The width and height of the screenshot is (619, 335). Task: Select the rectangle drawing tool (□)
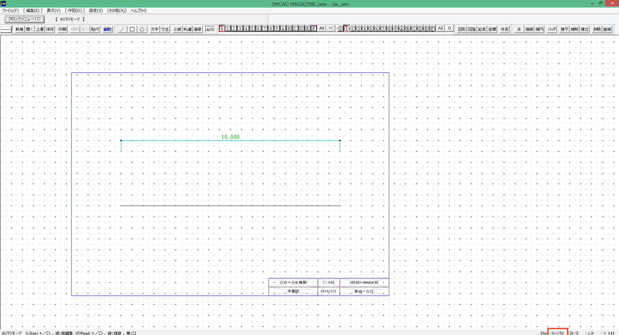pos(132,29)
